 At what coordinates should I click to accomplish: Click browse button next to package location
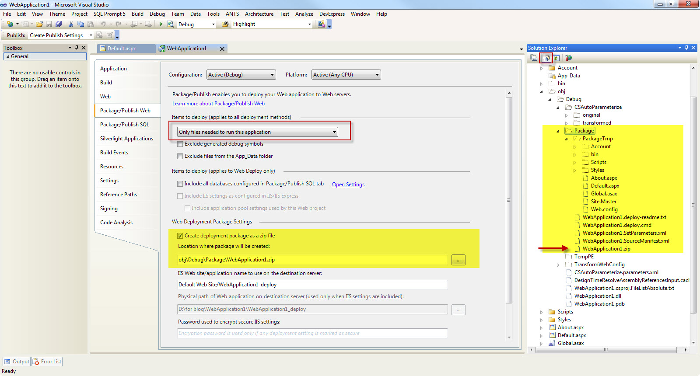(458, 260)
